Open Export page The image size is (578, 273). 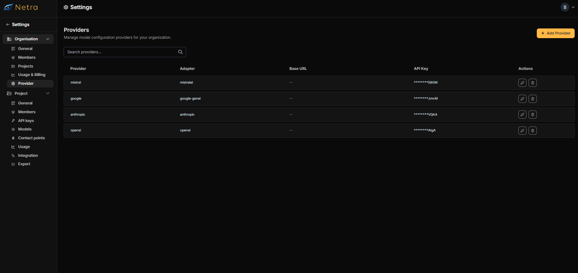tap(24, 164)
